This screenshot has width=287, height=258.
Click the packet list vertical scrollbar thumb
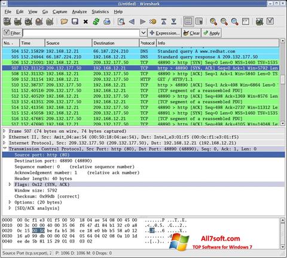(x=283, y=79)
